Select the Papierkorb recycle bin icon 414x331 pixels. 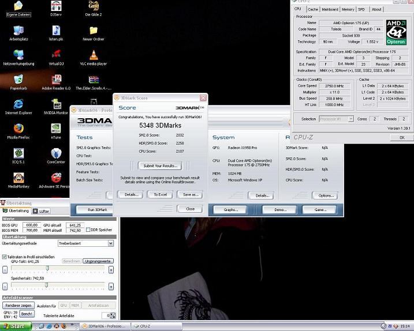(18, 82)
